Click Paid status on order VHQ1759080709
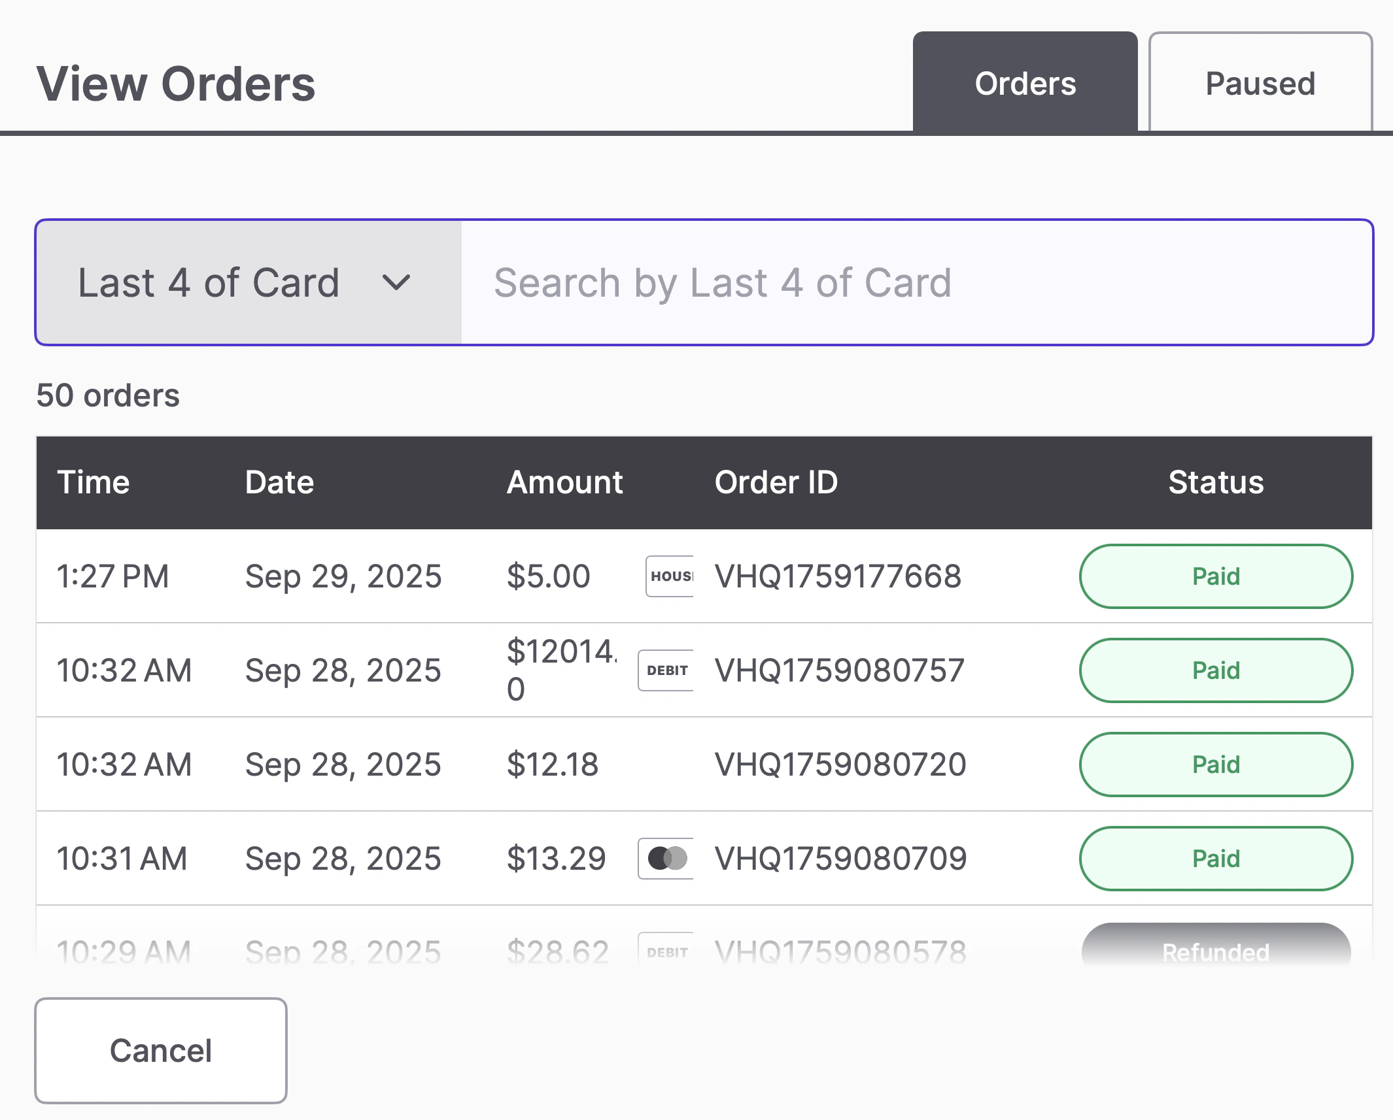The height and width of the screenshot is (1120, 1393). tap(1215, 859)
